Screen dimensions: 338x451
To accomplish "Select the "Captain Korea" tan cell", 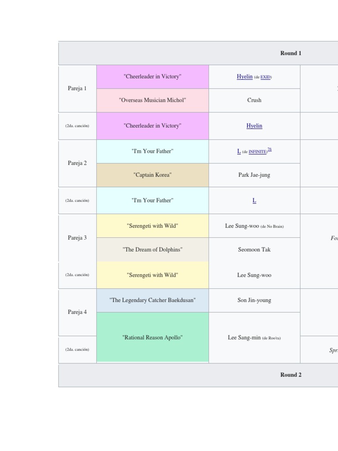I will point(152,175).
